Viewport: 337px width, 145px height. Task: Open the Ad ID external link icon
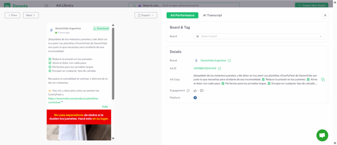(220, 68)
